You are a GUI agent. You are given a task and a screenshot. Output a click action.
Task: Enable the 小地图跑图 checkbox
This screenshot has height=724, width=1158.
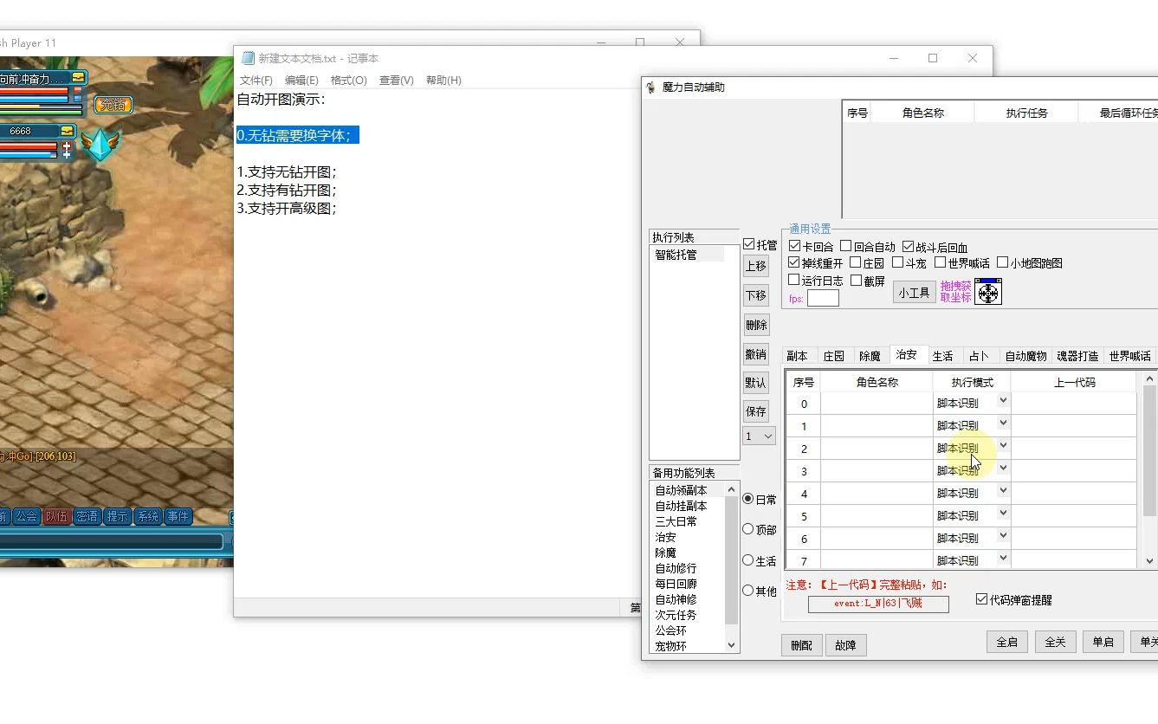1002,262
